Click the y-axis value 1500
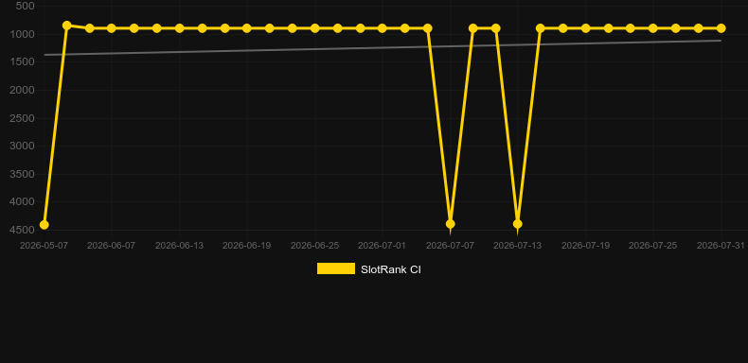 coord(22,62)
